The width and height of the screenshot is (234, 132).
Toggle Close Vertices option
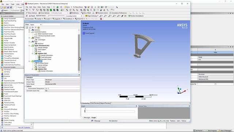click(x=44, y=13)
